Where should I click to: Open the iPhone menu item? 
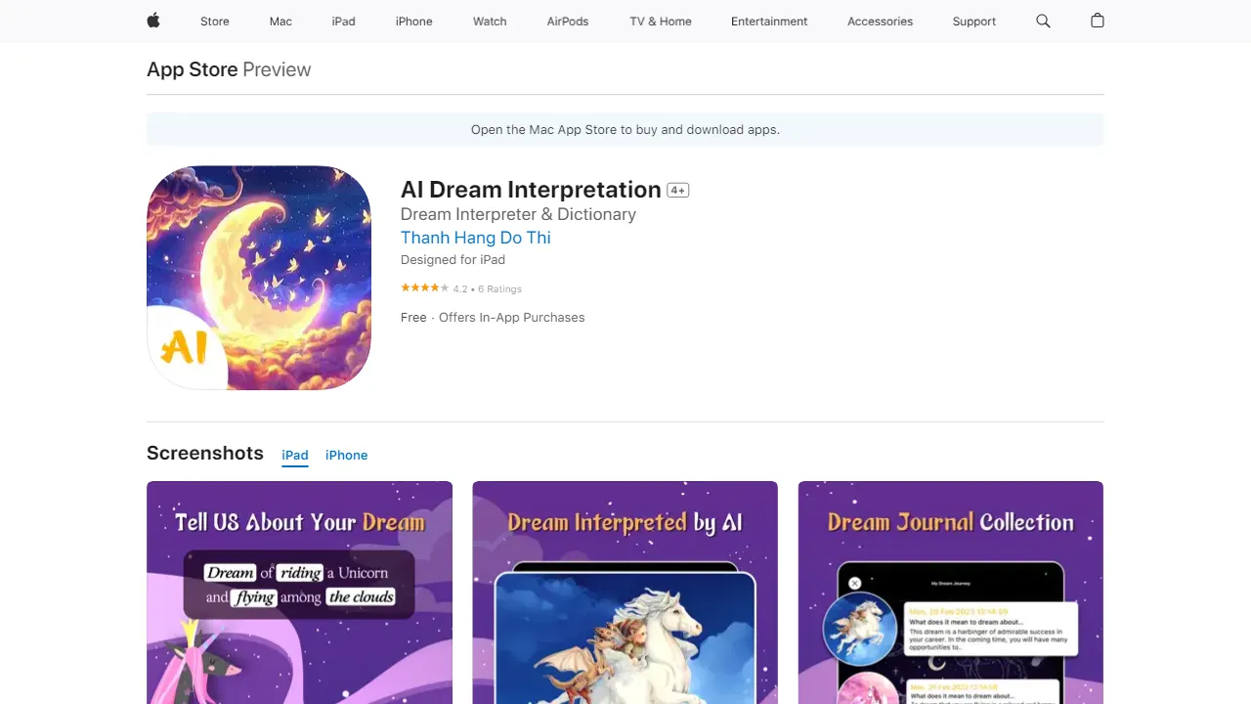(414, 22)
